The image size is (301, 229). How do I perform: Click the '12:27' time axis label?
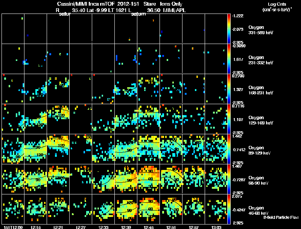pos(81,227)
